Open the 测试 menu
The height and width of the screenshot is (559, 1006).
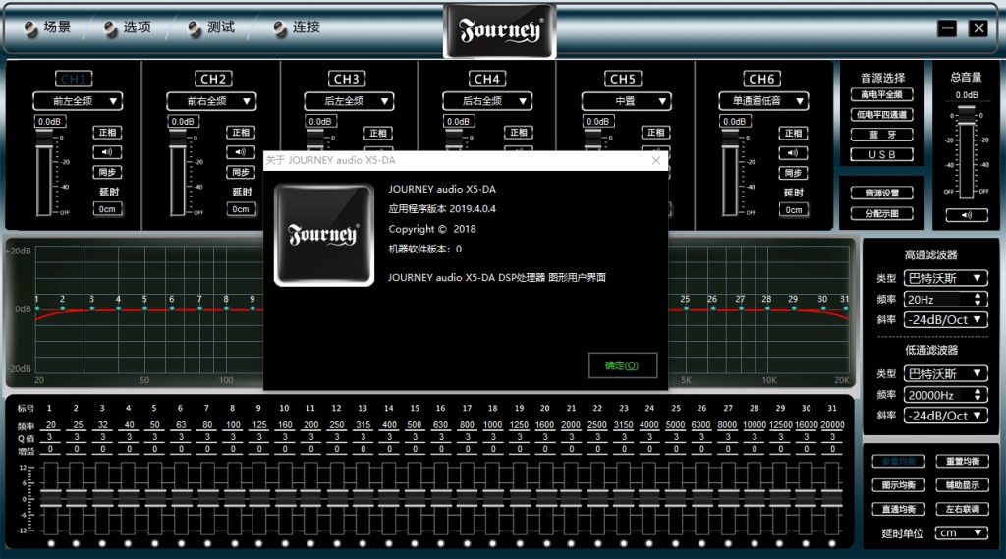[x=212, y=28]
